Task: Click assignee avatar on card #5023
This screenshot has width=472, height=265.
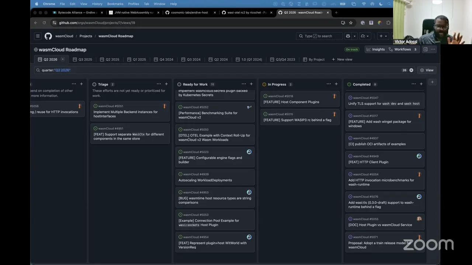Action: 249,152
